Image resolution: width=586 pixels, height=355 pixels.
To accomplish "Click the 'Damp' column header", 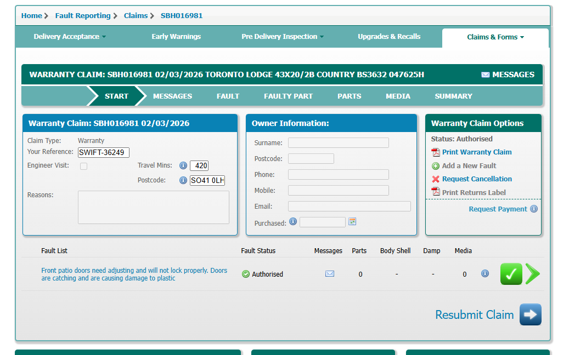I will 432,251.
